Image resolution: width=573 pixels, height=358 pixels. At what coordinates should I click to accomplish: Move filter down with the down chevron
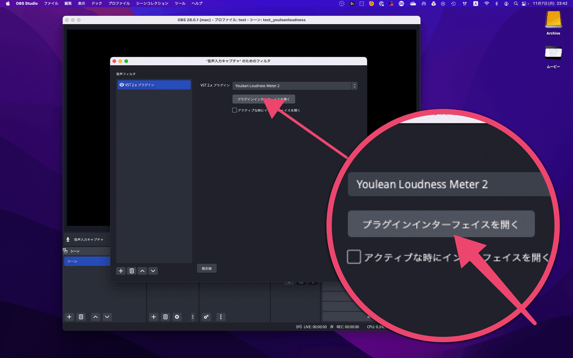[153, 271]
